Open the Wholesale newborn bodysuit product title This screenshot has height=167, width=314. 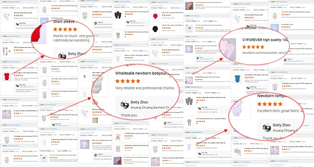click(142, 73)
